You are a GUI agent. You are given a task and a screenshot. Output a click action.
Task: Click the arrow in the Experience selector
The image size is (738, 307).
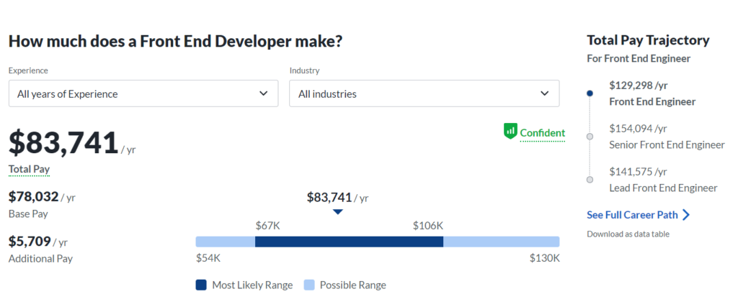264,93
